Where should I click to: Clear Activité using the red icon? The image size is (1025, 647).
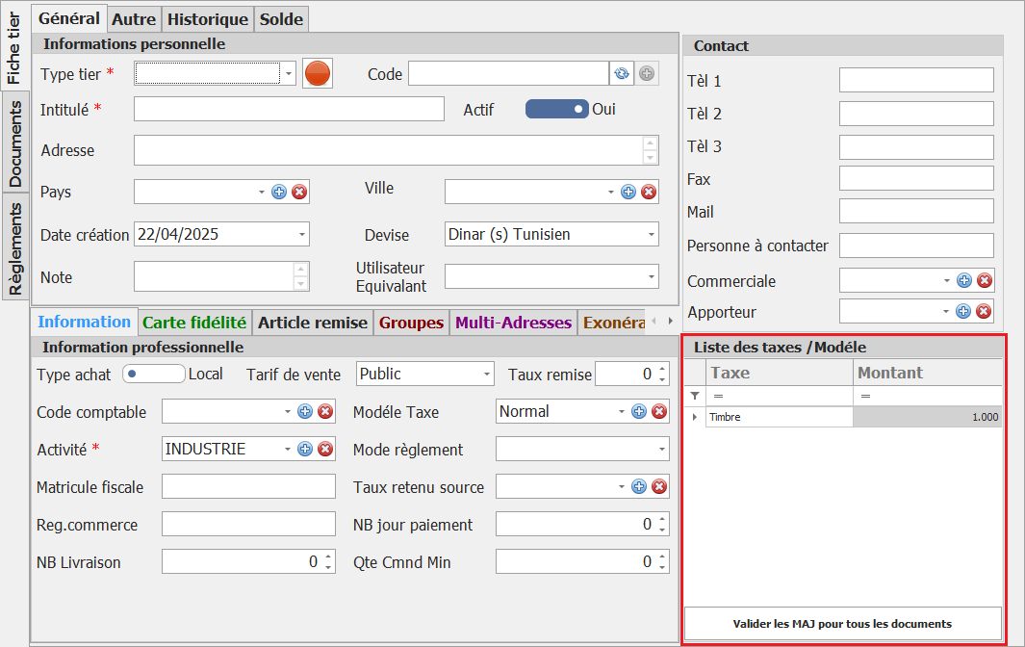325,449
